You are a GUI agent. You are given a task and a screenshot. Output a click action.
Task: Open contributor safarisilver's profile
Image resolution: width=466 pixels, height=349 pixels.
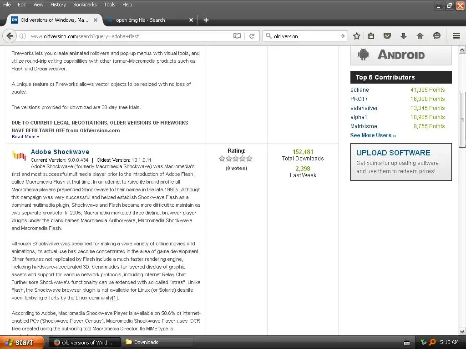pyautogui.click(x=364, y=108)
